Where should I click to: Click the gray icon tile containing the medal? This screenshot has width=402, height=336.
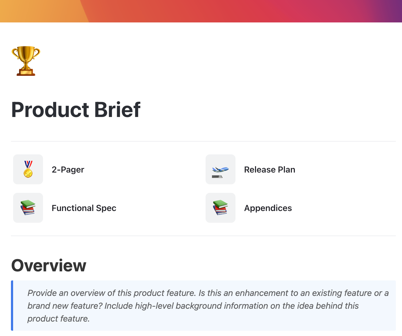28,169
